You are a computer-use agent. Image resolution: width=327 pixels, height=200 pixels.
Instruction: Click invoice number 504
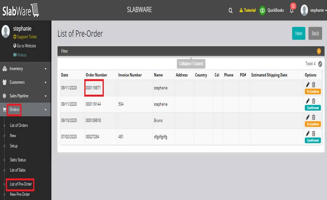(121, 104)
